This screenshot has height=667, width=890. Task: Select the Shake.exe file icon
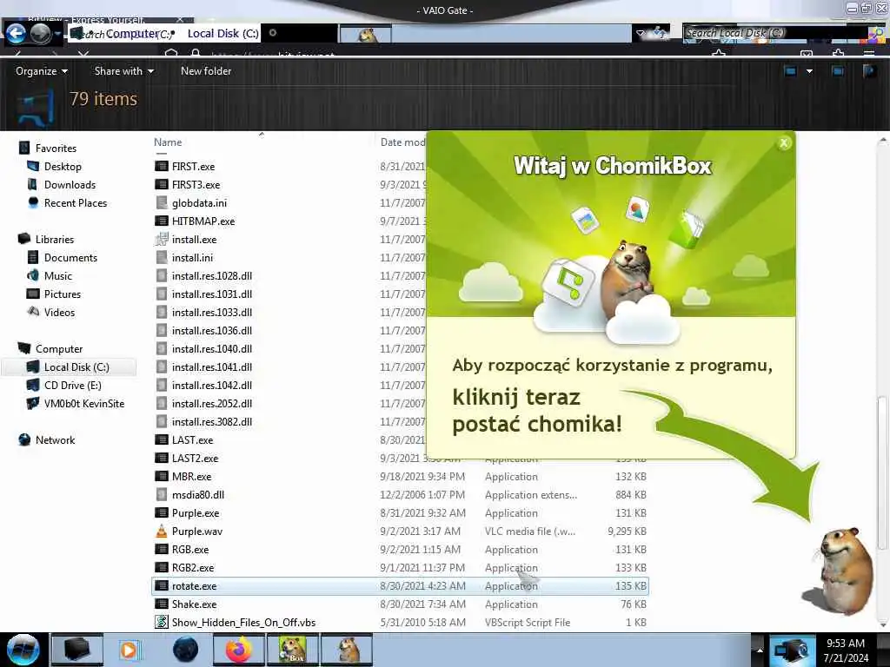click(x=161, y=604)
